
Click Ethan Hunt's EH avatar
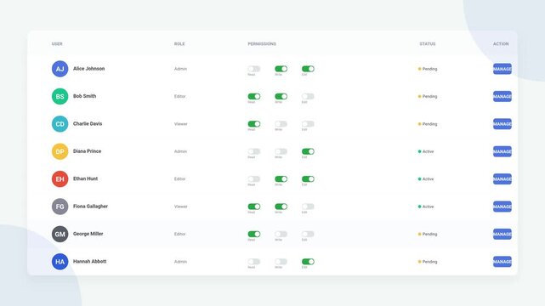tap(60, 178)
